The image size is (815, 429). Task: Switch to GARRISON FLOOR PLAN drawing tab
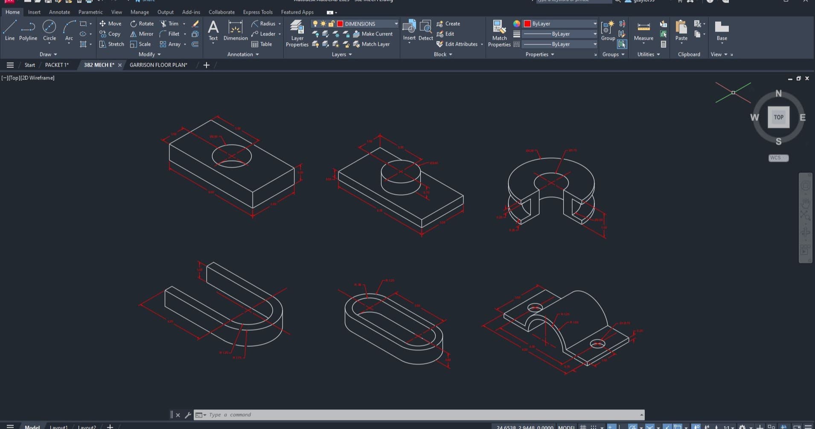(158, 65)
